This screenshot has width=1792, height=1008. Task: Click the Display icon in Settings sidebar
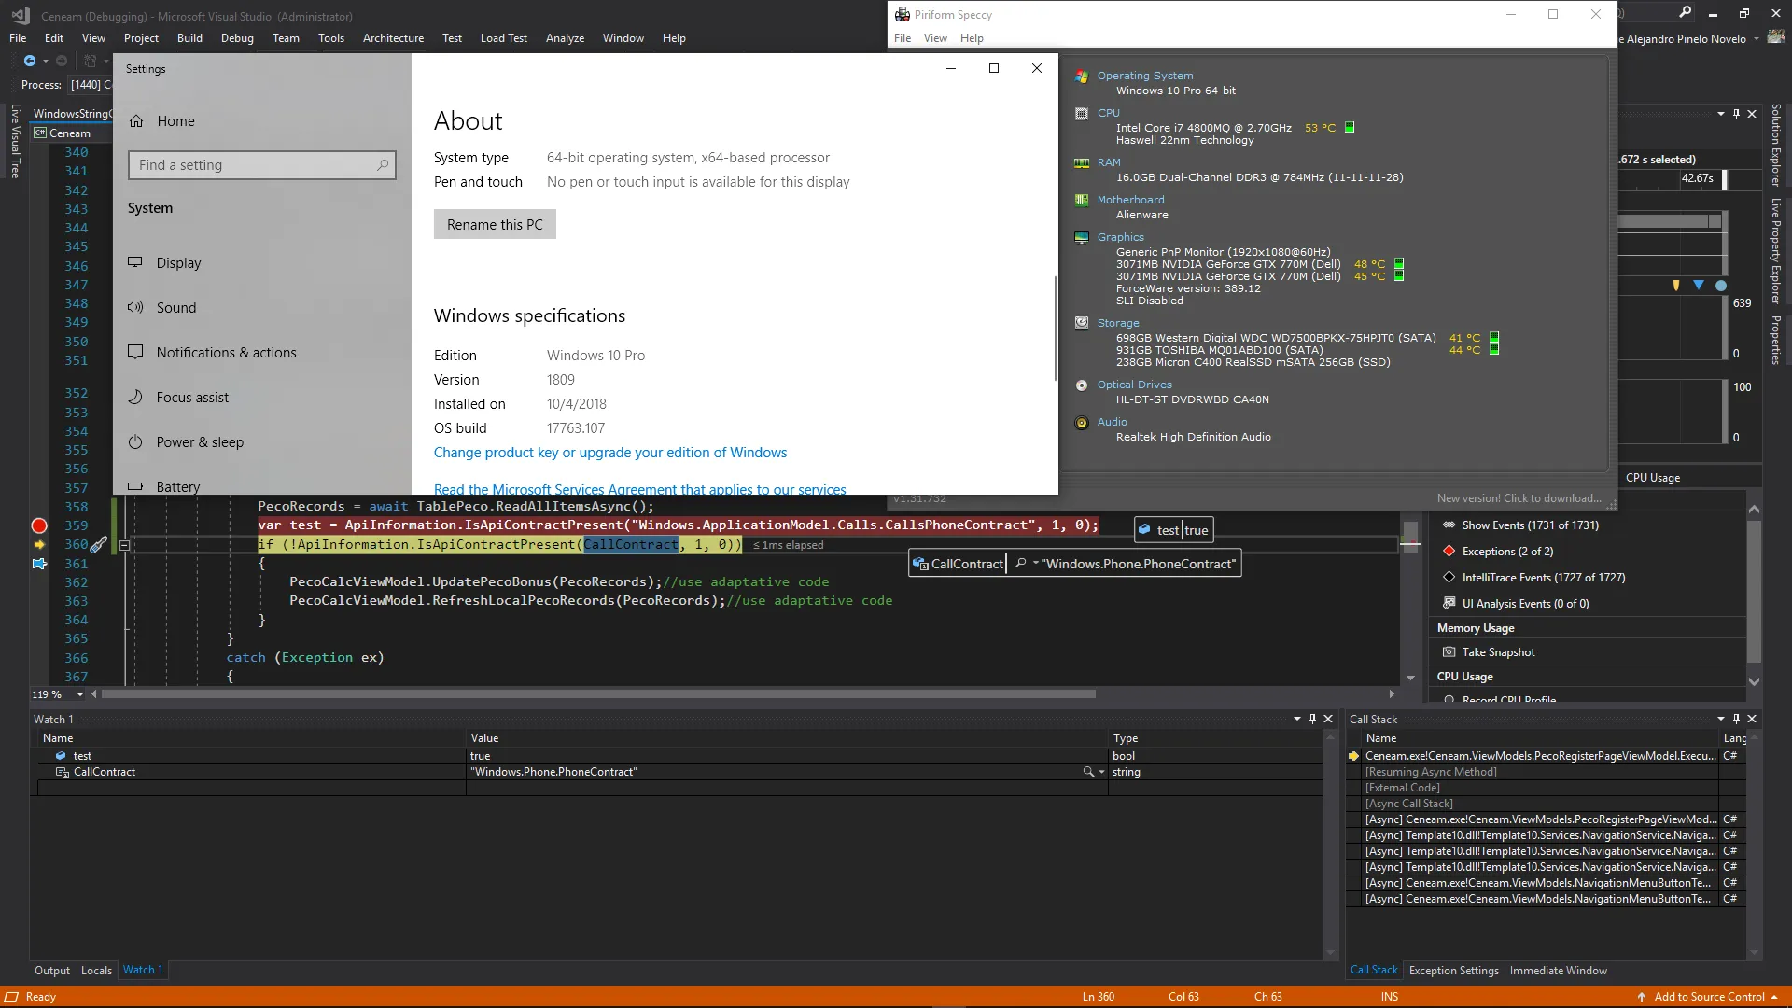click(x=136, y=262)
